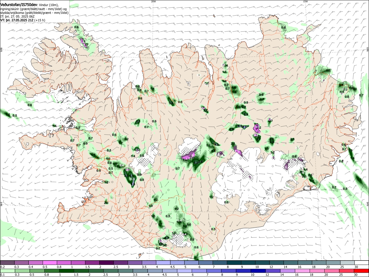Click the 15W longitude label at top
Screen dimensions: 369x277
[x=305, y=1]
